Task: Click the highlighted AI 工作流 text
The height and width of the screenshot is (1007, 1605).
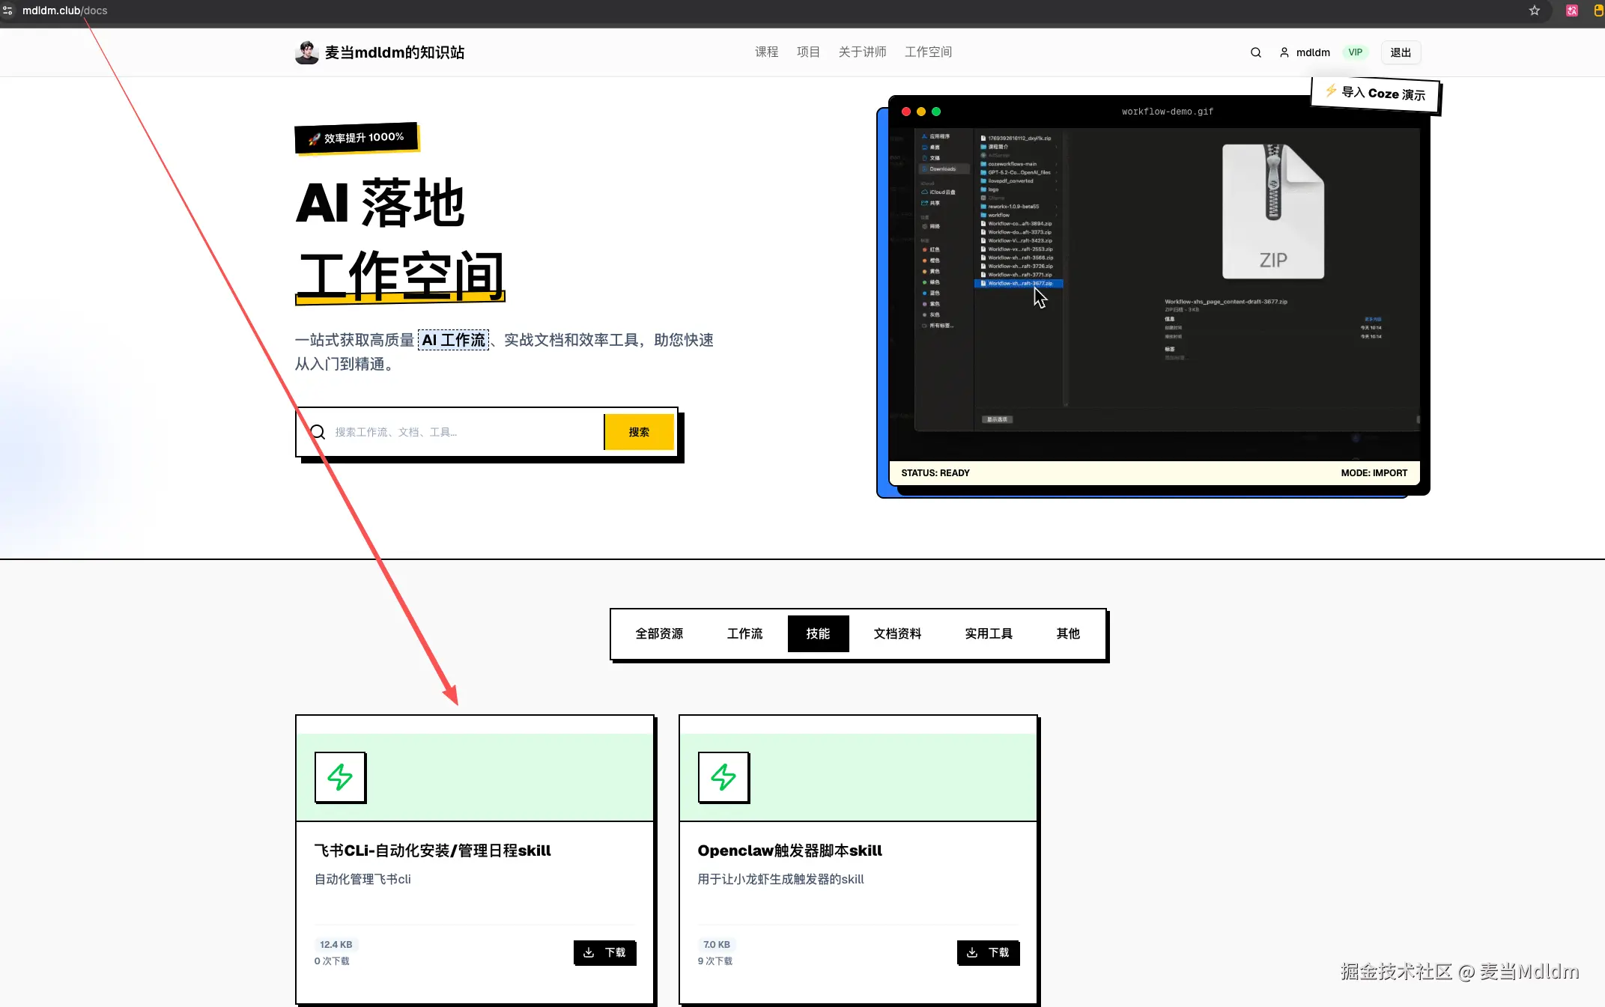Action: point(453,340)
